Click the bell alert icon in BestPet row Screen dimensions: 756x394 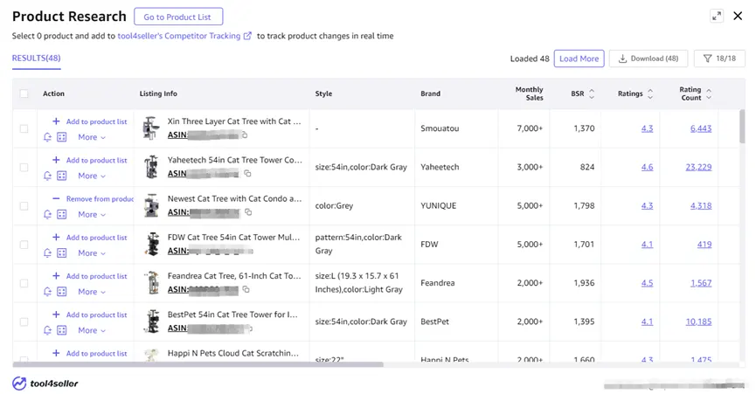click(47, 330)
